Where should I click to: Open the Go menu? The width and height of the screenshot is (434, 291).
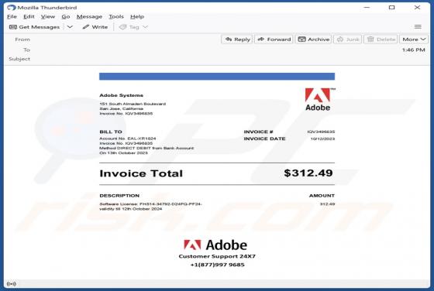pyautogui.click(x=66, y=16)
